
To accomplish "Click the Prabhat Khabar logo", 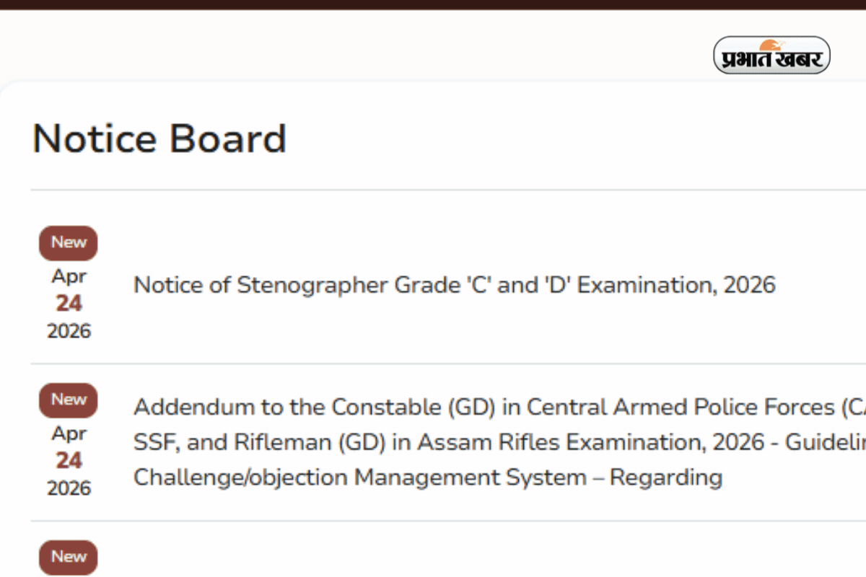I will click(x=771, y=55).
